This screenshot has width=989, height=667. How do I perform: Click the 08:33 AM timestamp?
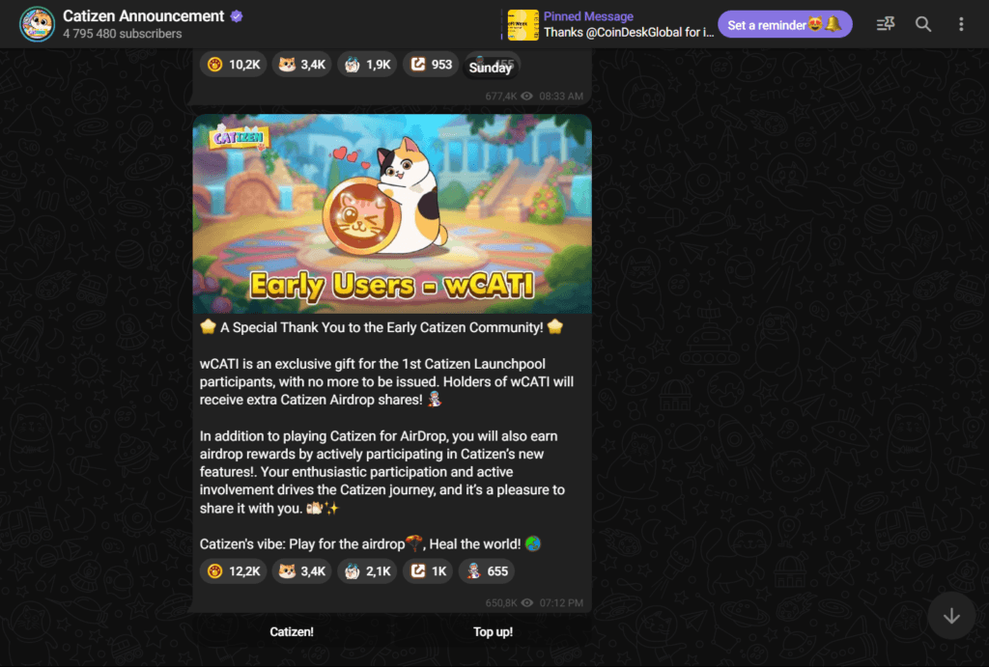pos(561,96)
